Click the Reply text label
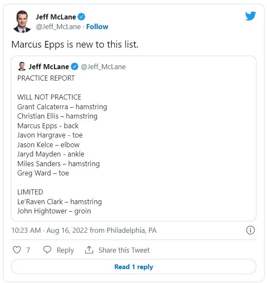267x283 pixels. coord(65,250)
